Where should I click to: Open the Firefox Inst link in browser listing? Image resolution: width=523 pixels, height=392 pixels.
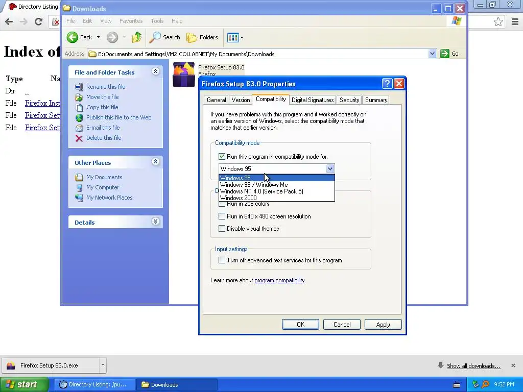click(42, 103)
